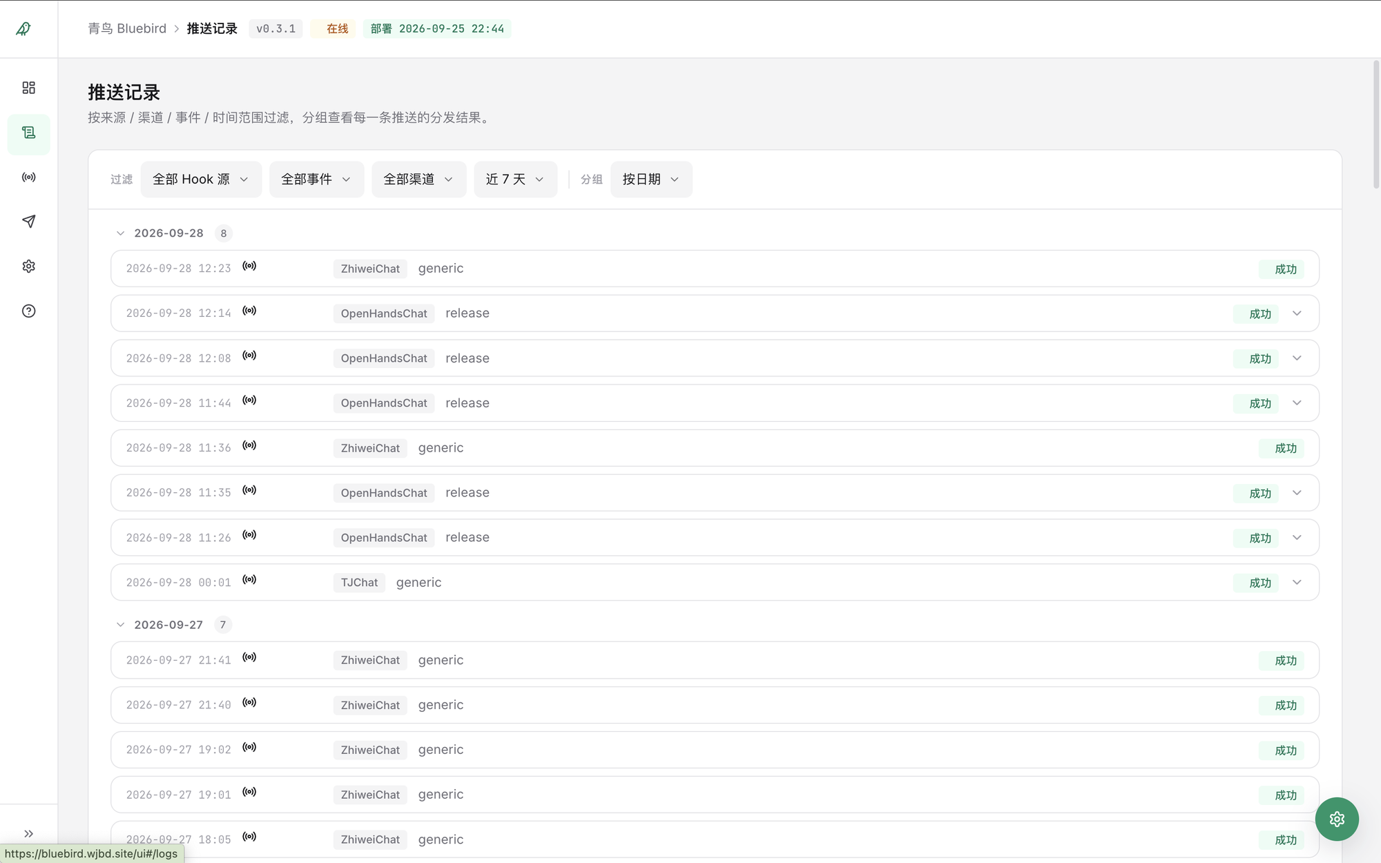Expand details of 11:26 OpenHandsChat row
Viewport: 1381px width, 863px height.
1297,538
